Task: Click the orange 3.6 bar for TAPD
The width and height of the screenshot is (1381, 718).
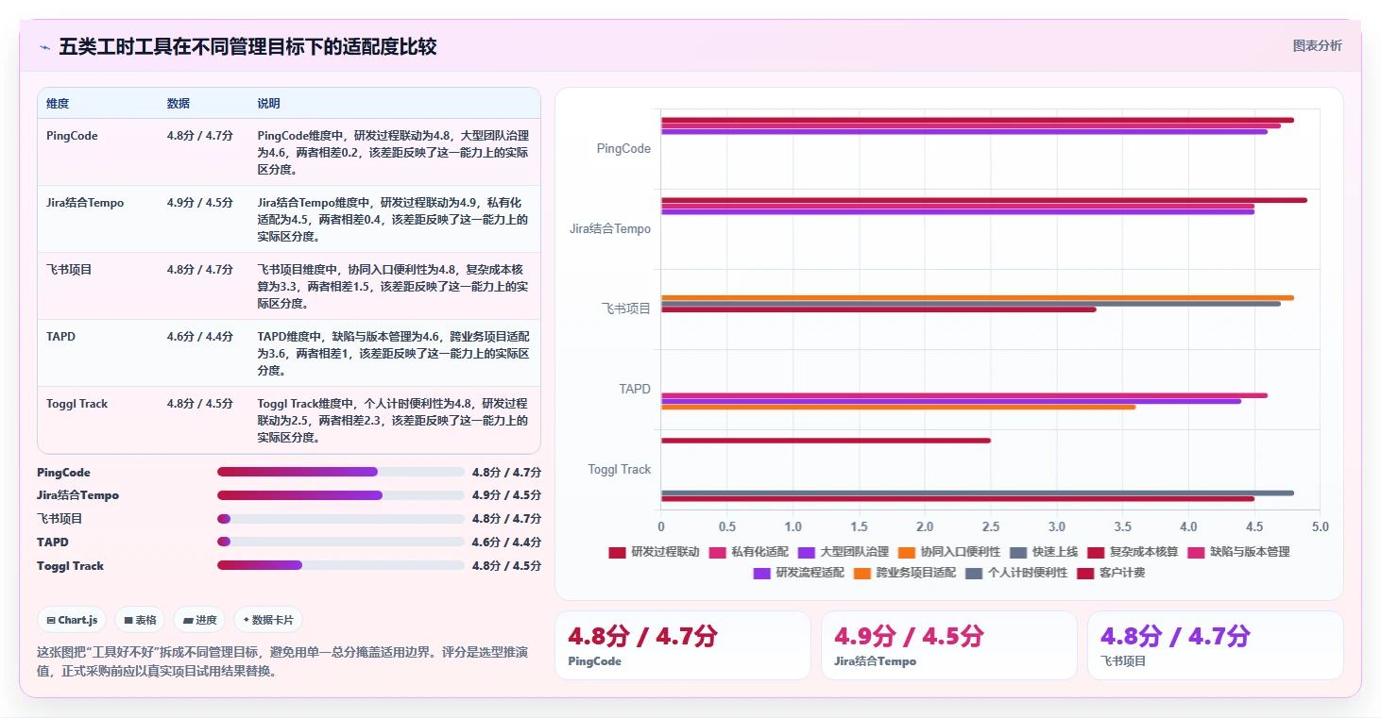Action: [x=898, y=407]
